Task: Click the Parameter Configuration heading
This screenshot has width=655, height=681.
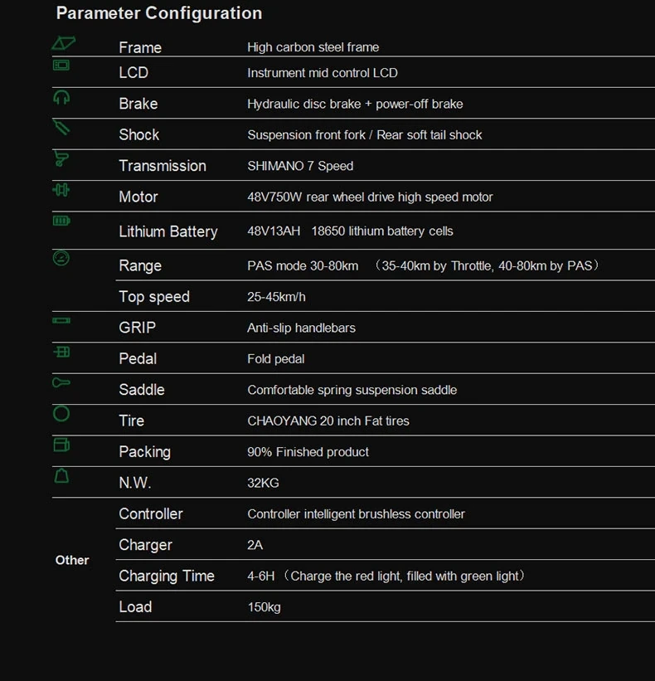Action: tap(159, 13)
